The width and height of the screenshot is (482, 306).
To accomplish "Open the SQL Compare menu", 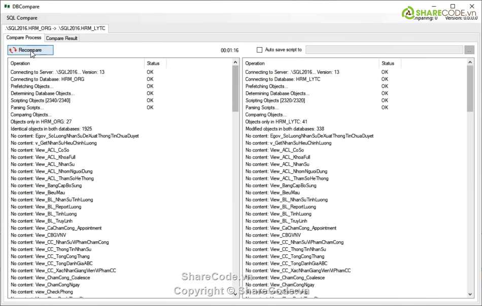I will click(x=22, y=18).
